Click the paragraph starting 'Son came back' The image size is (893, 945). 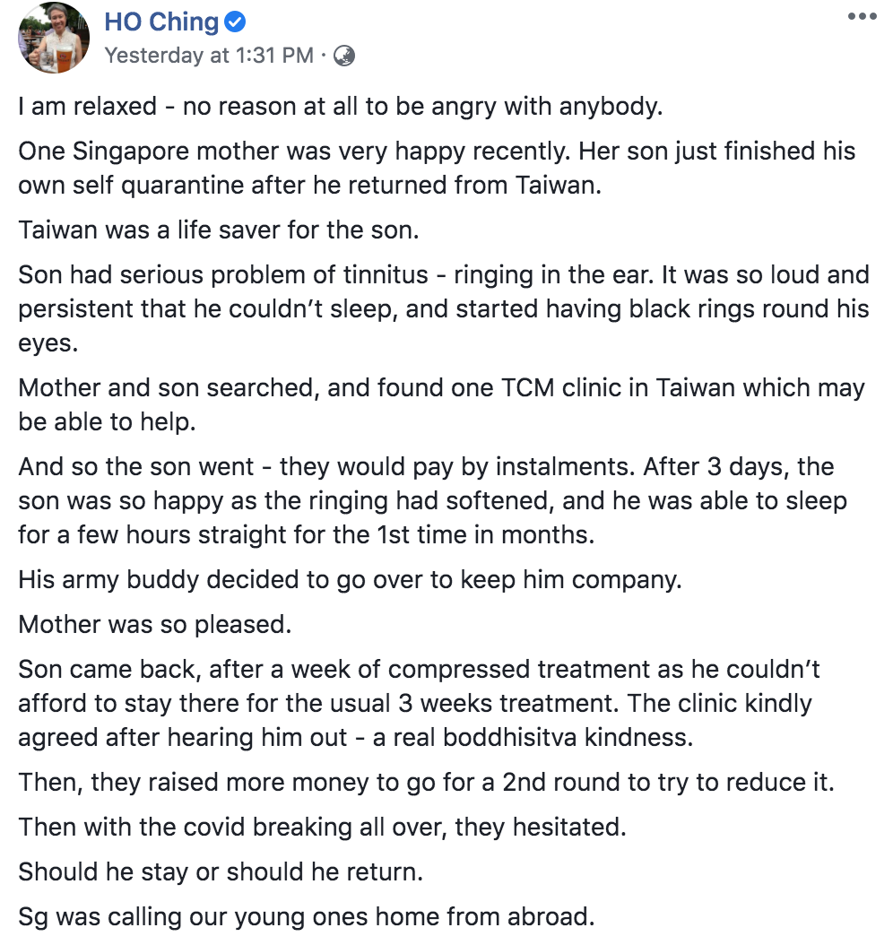tap(419, 703)
